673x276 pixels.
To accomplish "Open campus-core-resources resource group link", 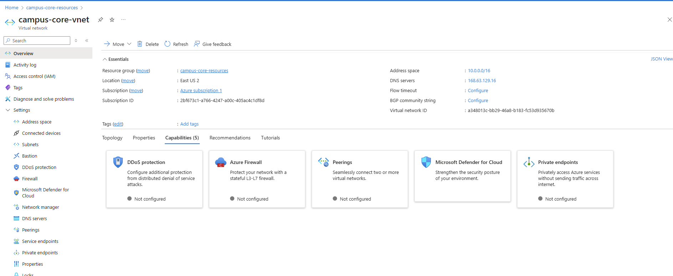I will pyautogui.click(x=204, y=71).
